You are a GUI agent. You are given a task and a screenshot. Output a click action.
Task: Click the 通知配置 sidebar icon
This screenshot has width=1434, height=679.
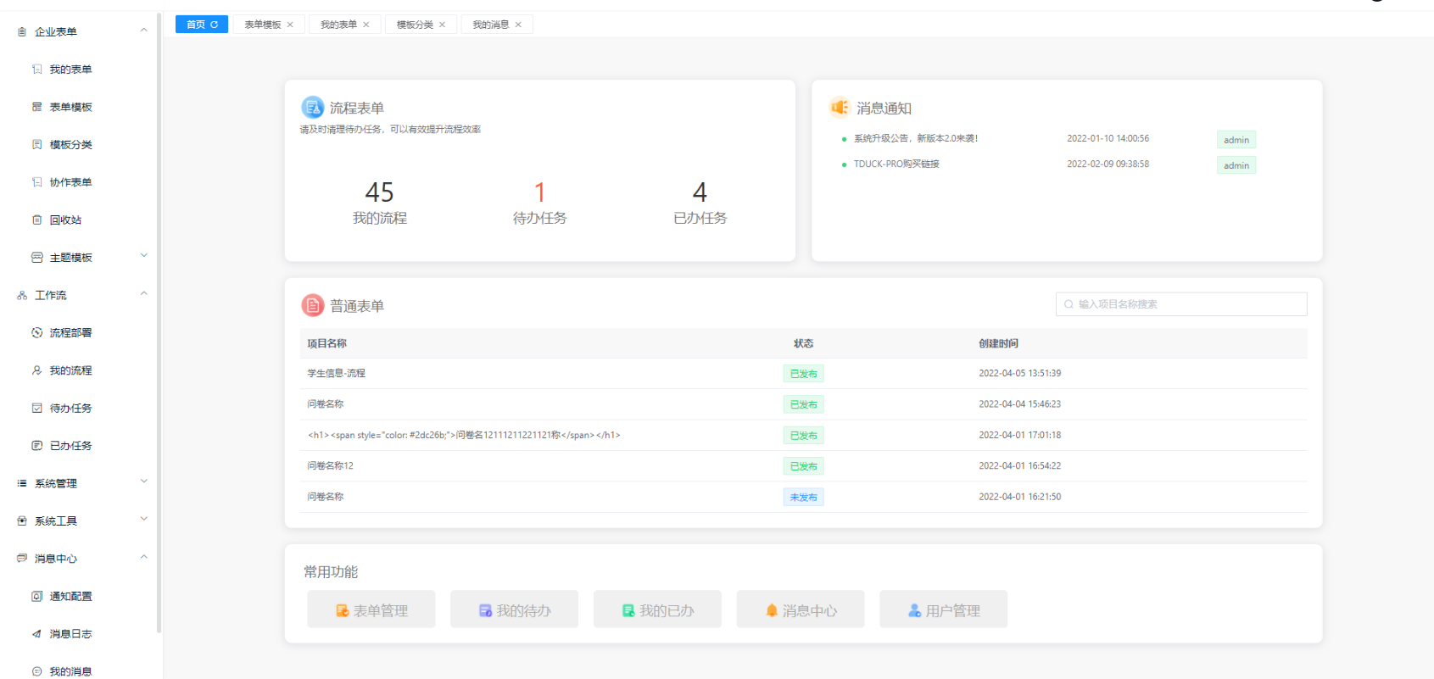tap(36, 596)
